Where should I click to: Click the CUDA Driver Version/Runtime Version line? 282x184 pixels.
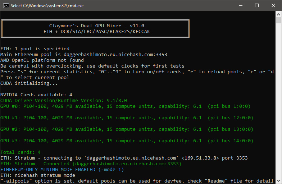[x=64, y=101]
